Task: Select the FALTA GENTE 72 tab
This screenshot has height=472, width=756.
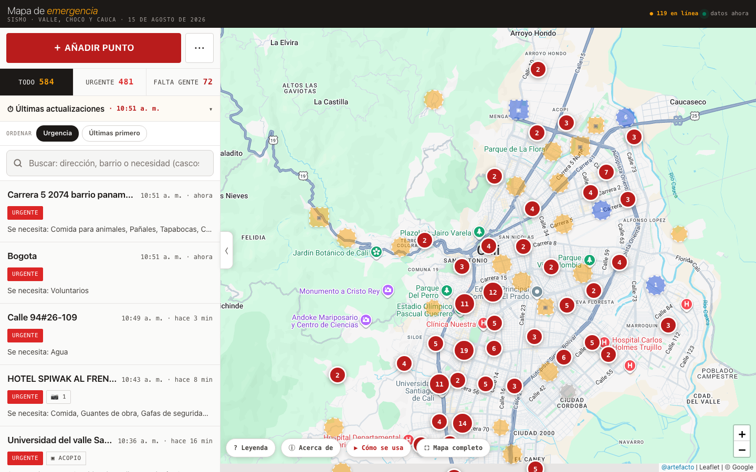Action: click(x=183, y=82)
